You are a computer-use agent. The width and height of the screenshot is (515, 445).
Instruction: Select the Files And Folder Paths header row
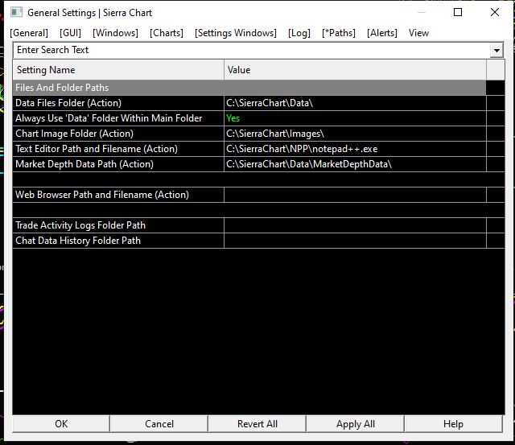tap(249, 88)
